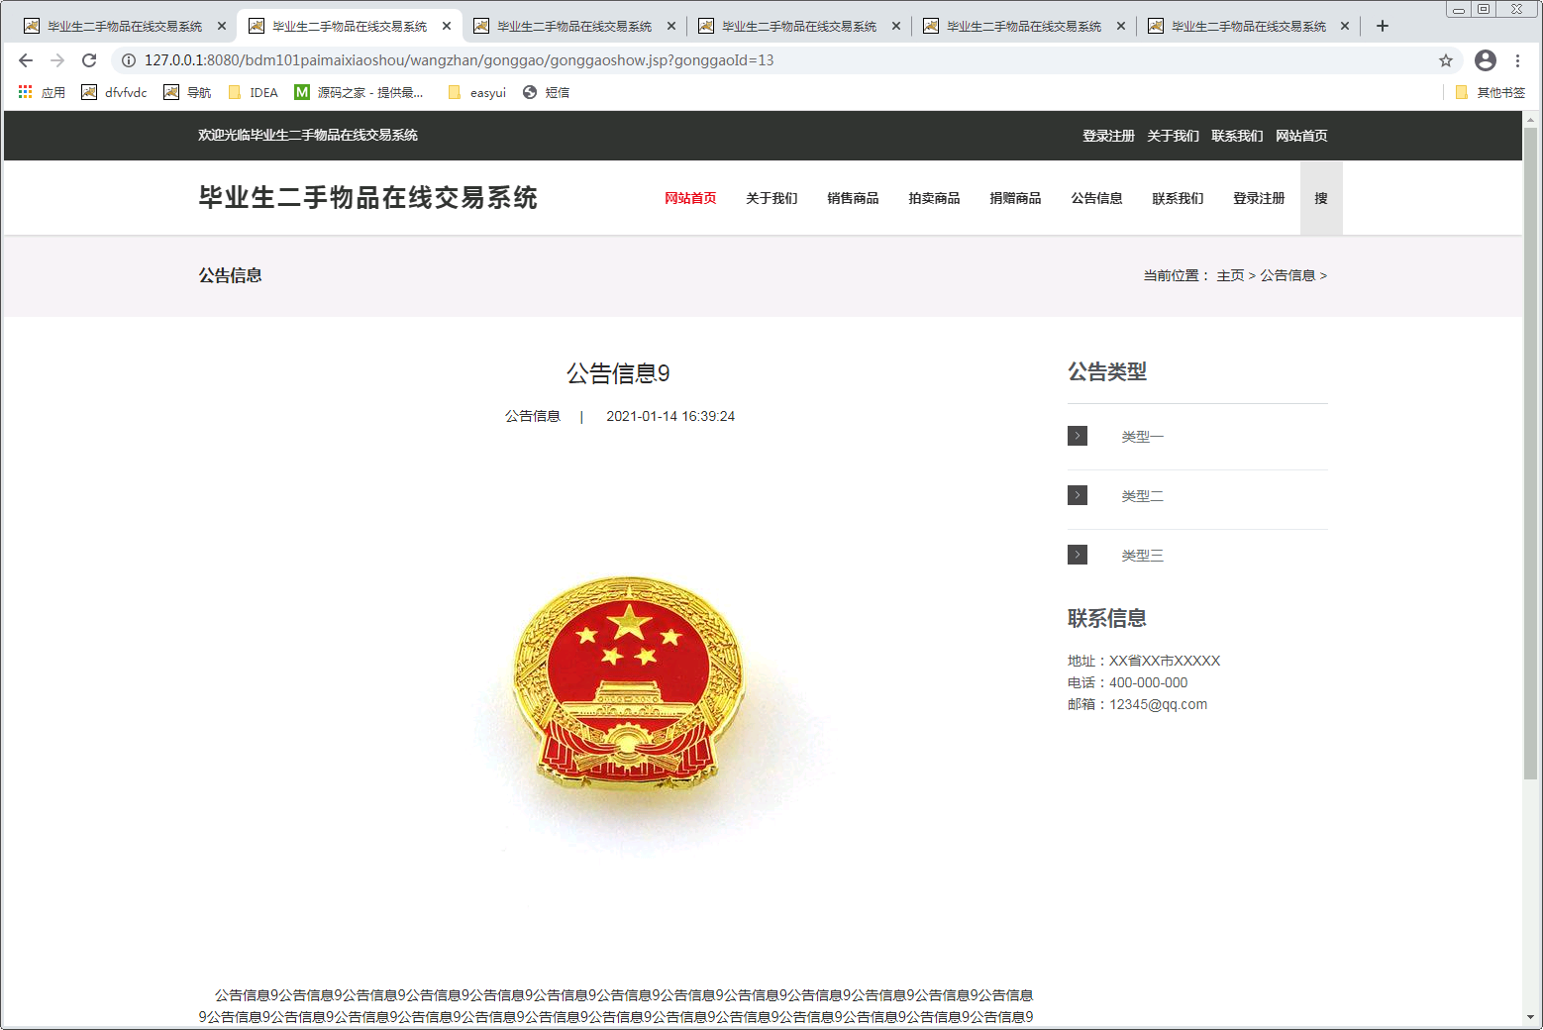Click the arrow icon beside 类型一
1543x1030 pixels.
[x=1078, y=436]
